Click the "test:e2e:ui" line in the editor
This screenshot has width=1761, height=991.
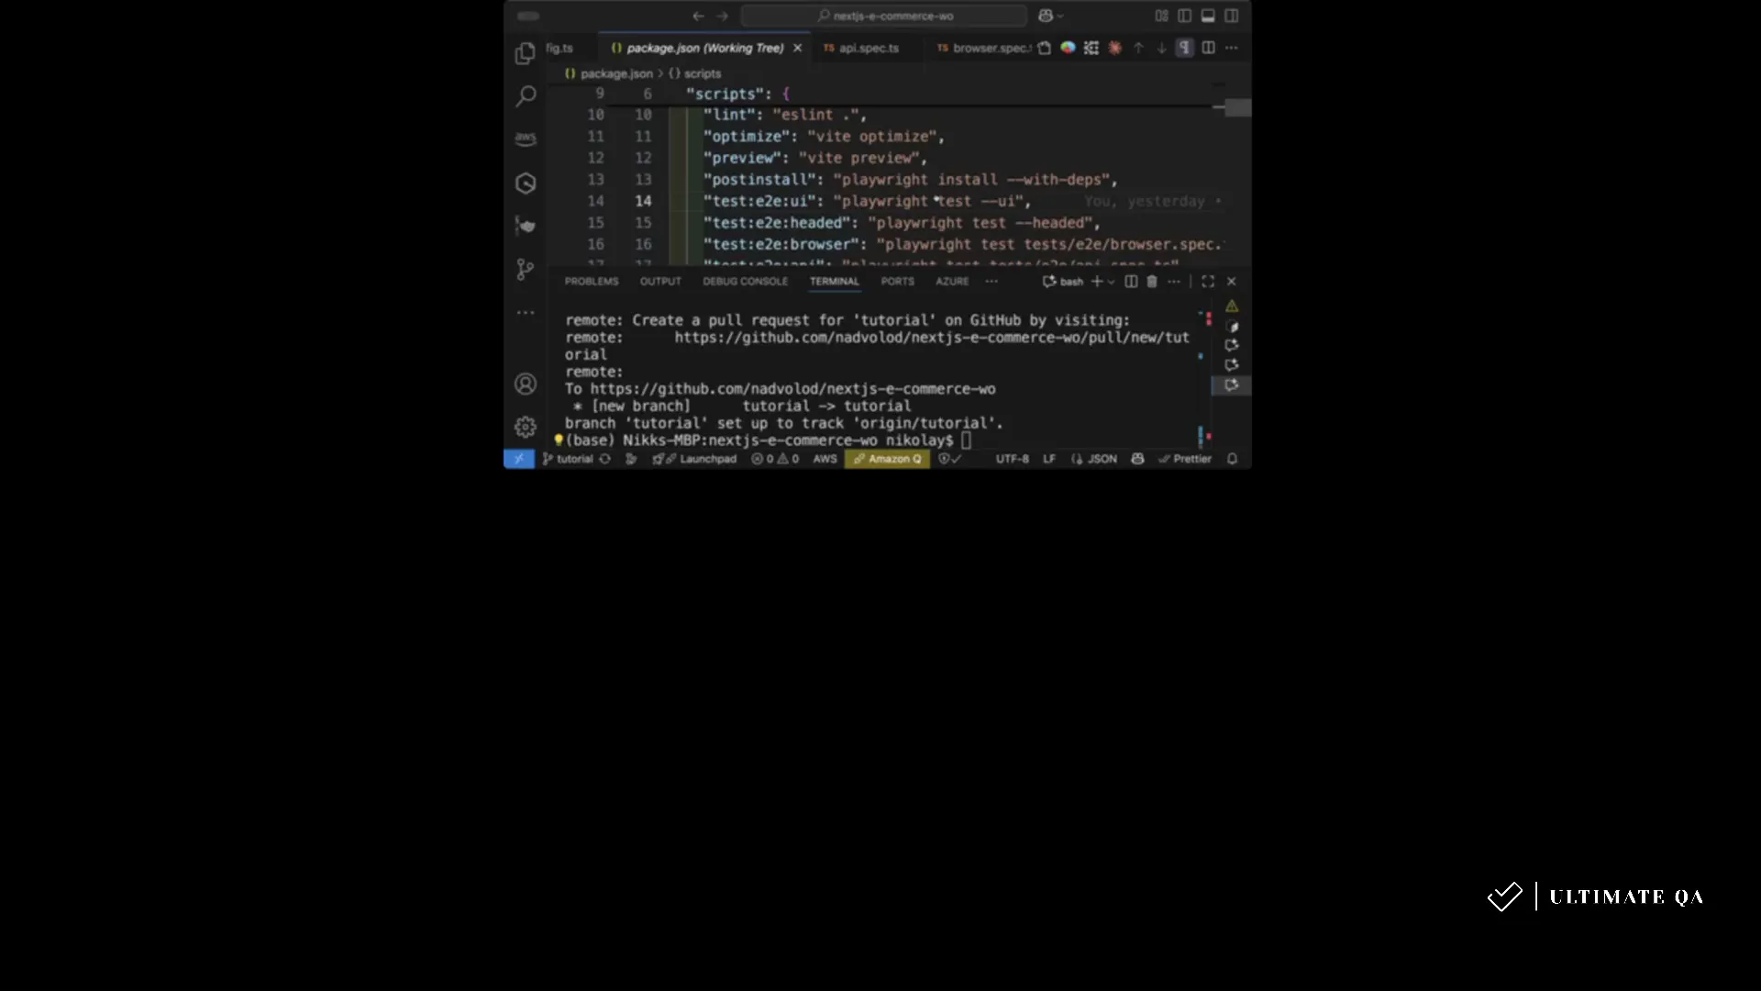867,201
